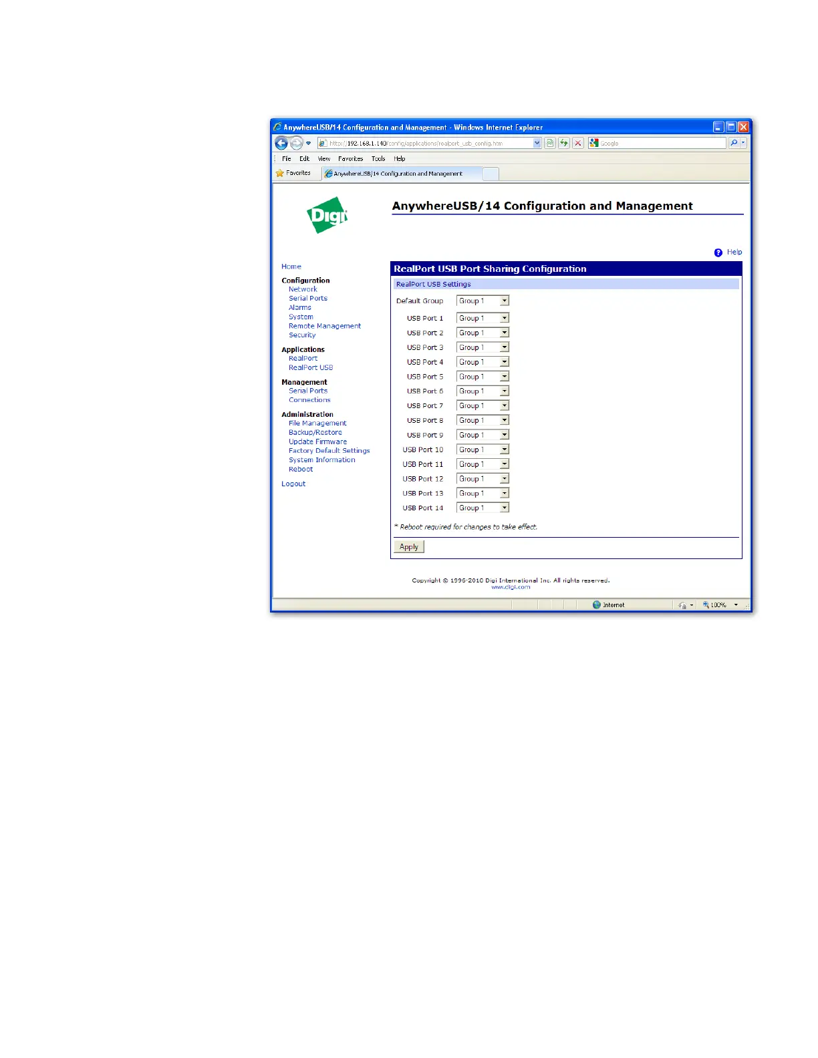The width and height of the screenshot is (818, 1058).
Task: Go to the Home link
Action: (x=291, y=267)
